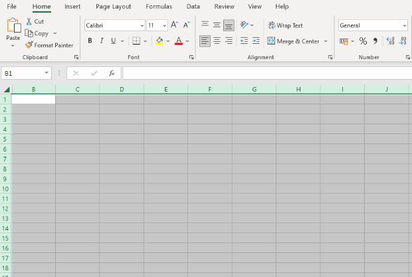This screenshot has width=412, height=277.
Task: Toggle Bold formatting
Action: 90,41
